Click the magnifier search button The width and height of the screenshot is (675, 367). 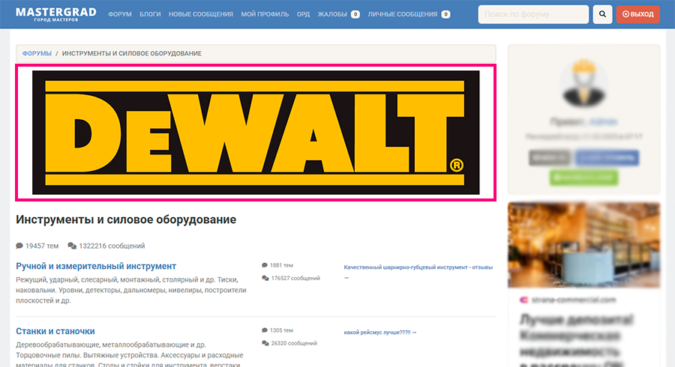[x=602, y=14]
